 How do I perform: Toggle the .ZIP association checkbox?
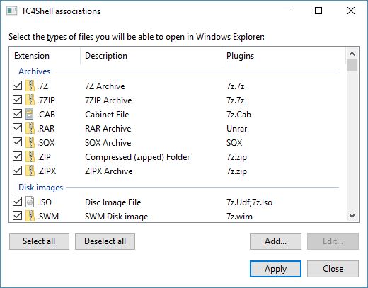pyautogui.click(x=17, y=156)
